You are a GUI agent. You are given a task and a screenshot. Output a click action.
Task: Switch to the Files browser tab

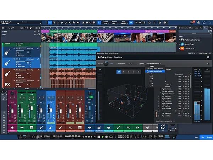[x=201, y=28]
